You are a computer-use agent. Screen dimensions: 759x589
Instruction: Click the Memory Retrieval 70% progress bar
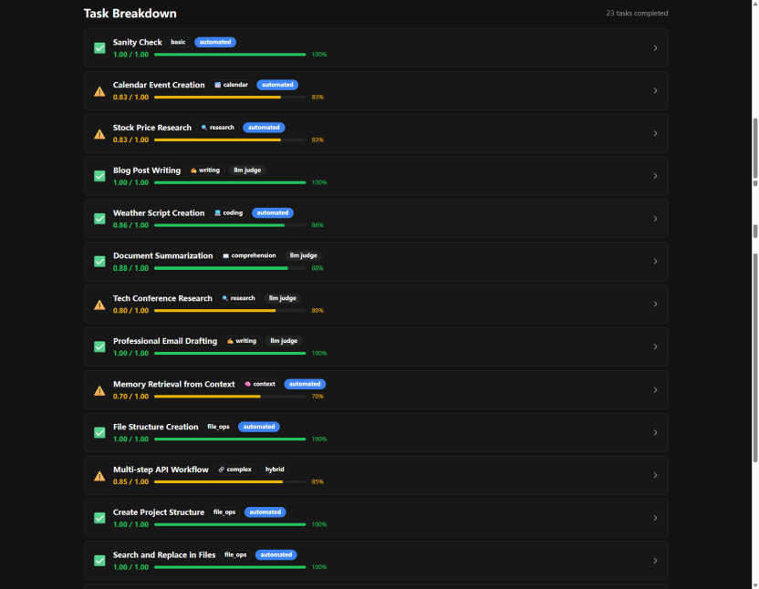[x=230, y=397]
